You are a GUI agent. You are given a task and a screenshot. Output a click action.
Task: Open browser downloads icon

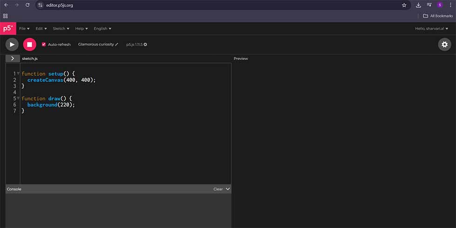coord(418,5)
